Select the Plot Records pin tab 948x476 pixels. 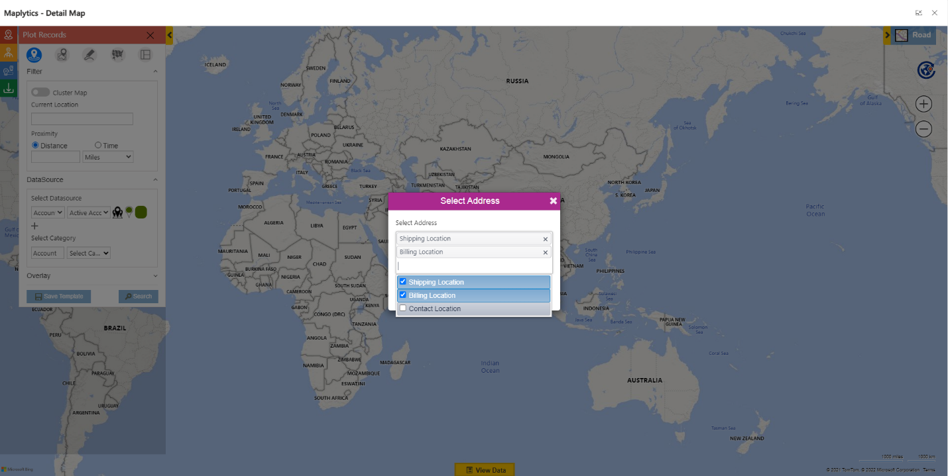pos(34,55)
